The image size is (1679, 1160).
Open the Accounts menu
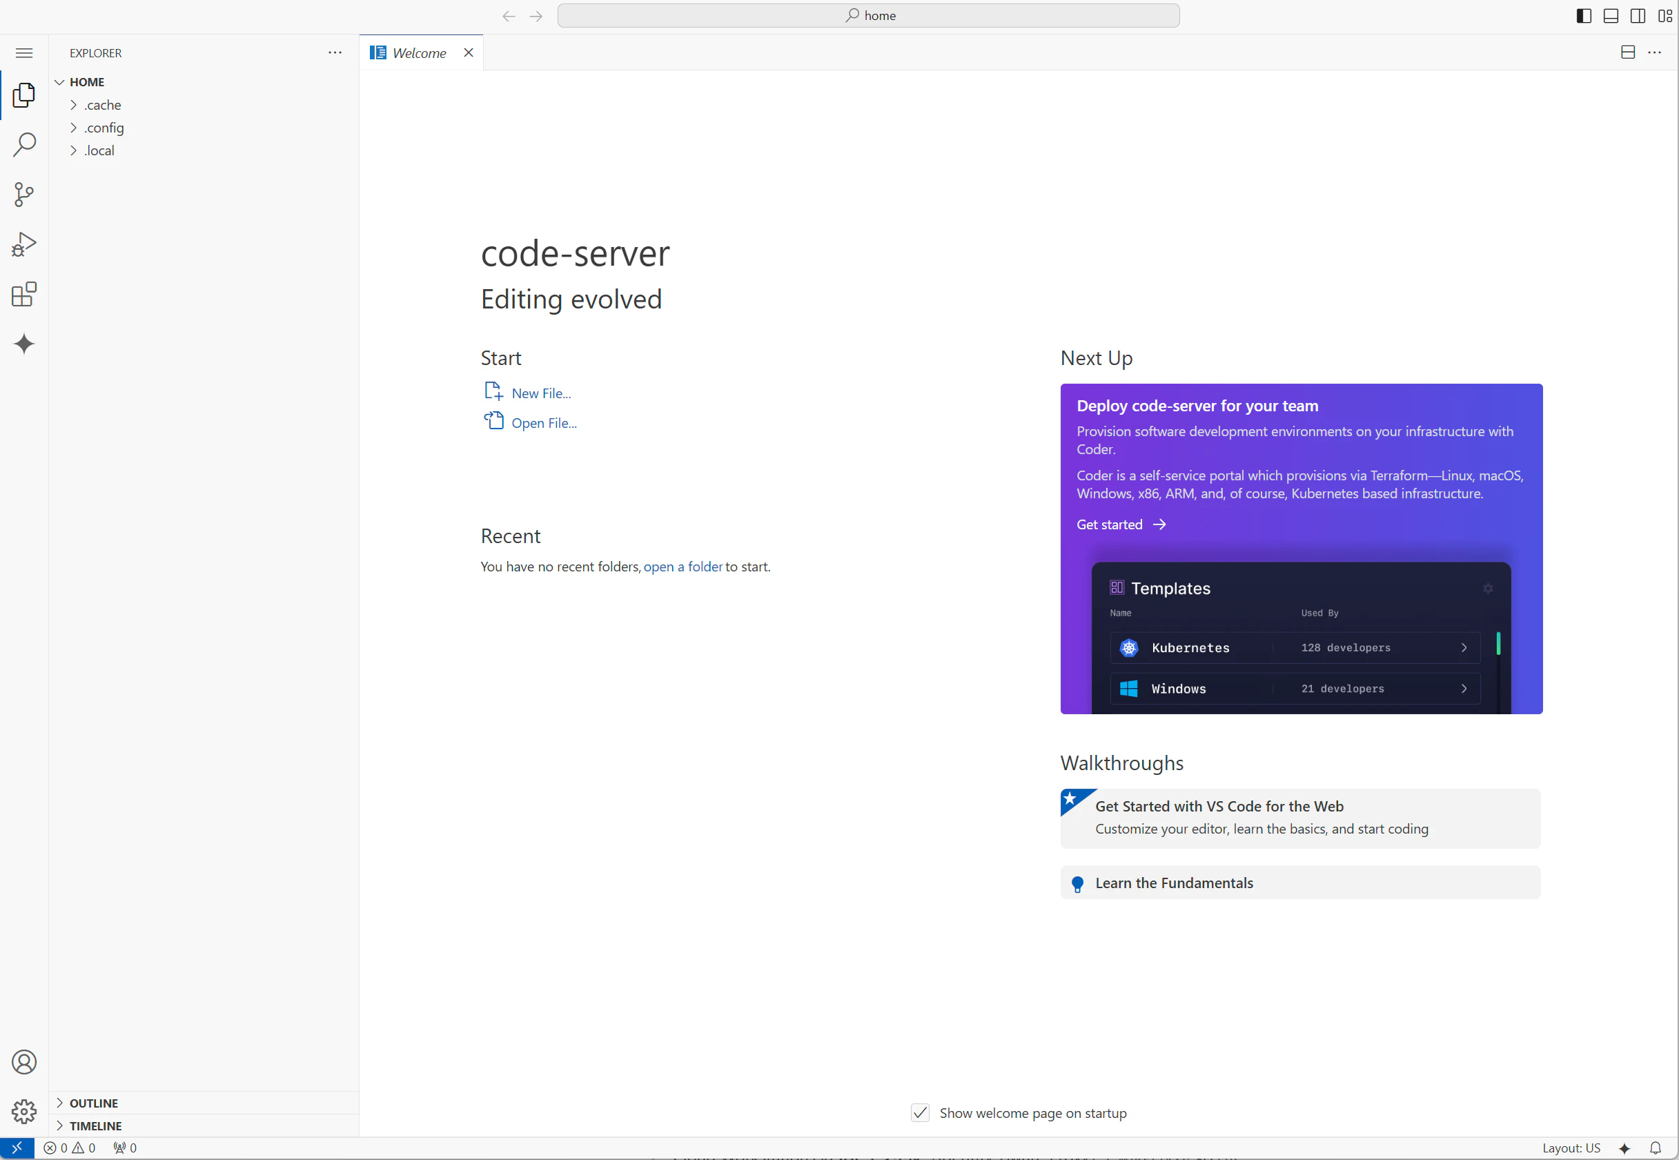pos(24,1062)
